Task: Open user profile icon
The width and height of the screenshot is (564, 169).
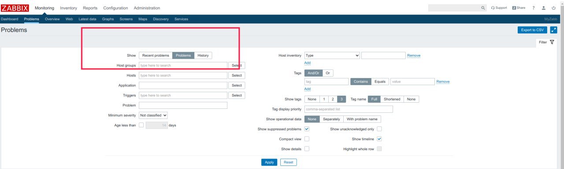Action: click(x=544, y=8)
